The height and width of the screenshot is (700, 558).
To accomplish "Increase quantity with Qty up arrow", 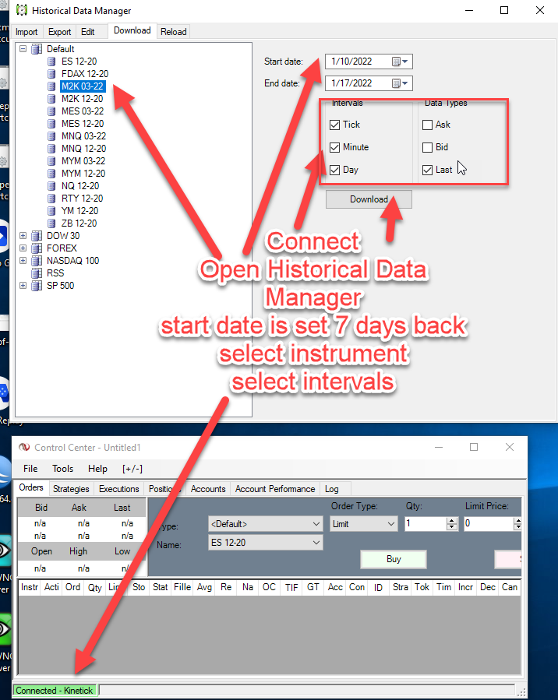I will [x=451, y=521].
